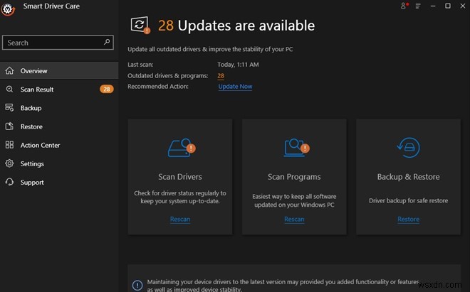Viewport: 470px width, 292px height.
Task: Select Overview in the sidebar
Action: [33, 71]
